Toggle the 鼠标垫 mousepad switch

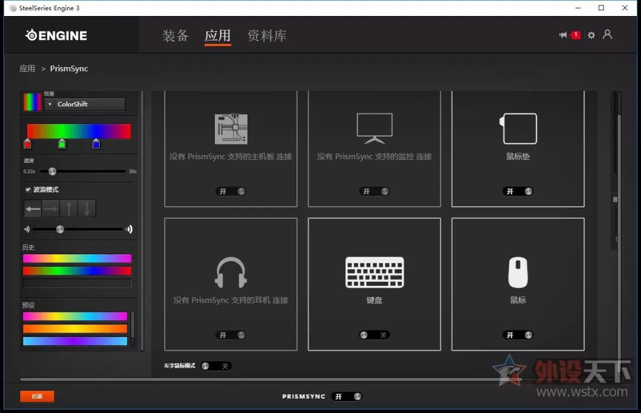coord(518,191)
